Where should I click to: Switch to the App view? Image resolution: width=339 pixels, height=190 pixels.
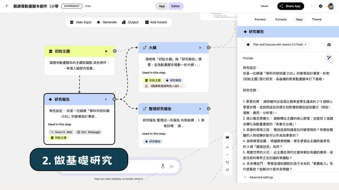pyautogui.click(x=162, y=6)
